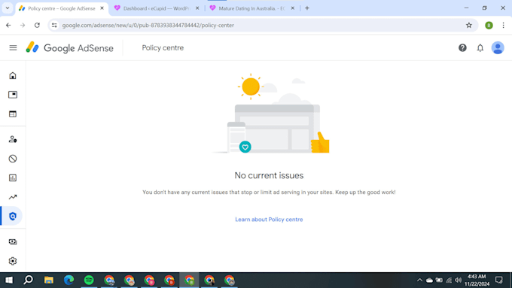
Task: Close the Mature Dating In Australia tab
Action: click(x=293, y=8)
